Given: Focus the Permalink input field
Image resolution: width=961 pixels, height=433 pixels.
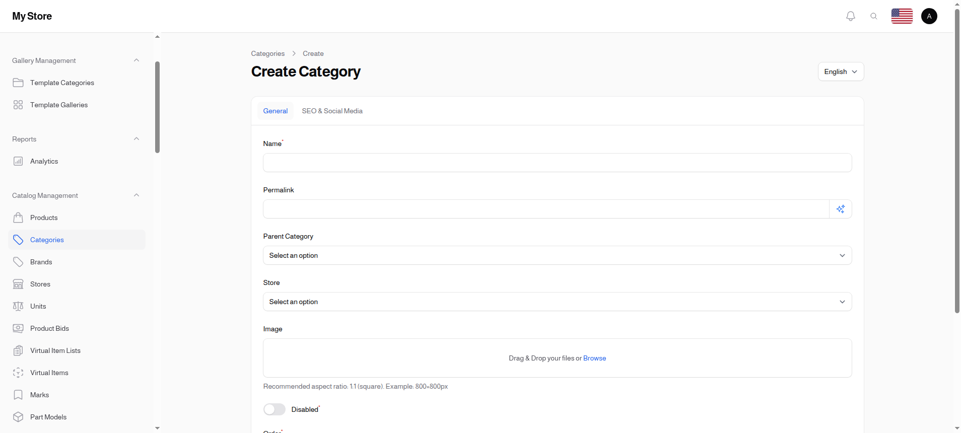Looking at the screenshot, I should tap(546, 209).
